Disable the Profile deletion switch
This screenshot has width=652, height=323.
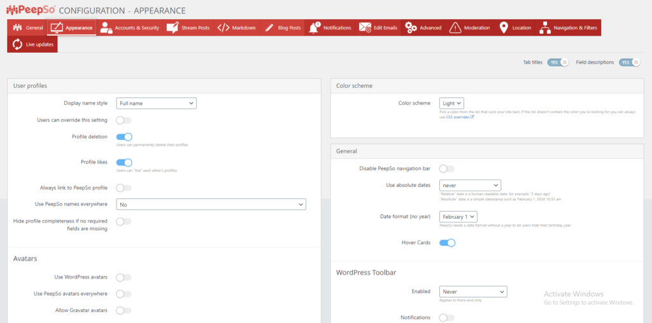(x=124, y=137)
